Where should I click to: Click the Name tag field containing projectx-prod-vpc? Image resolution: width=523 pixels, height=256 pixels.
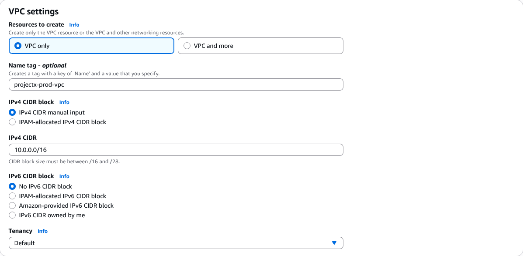pos(176,84)
